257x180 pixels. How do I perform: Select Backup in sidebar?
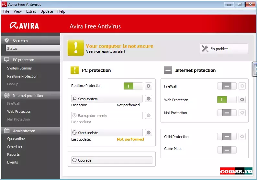point(13,84)
